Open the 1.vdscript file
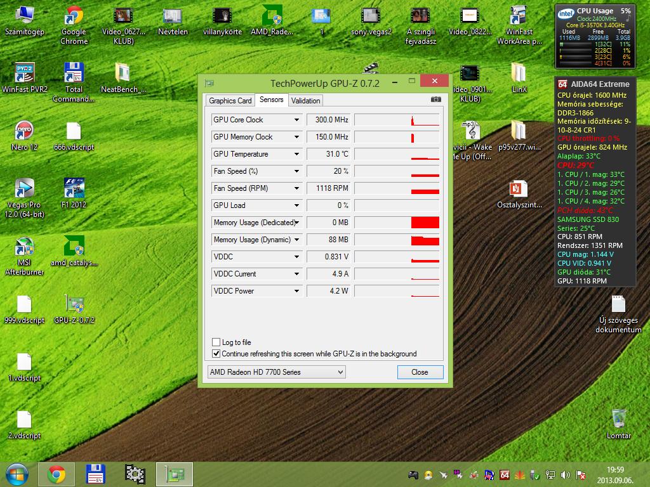The height and width of the screenshot is (487, 650). (x=25, y=367)
